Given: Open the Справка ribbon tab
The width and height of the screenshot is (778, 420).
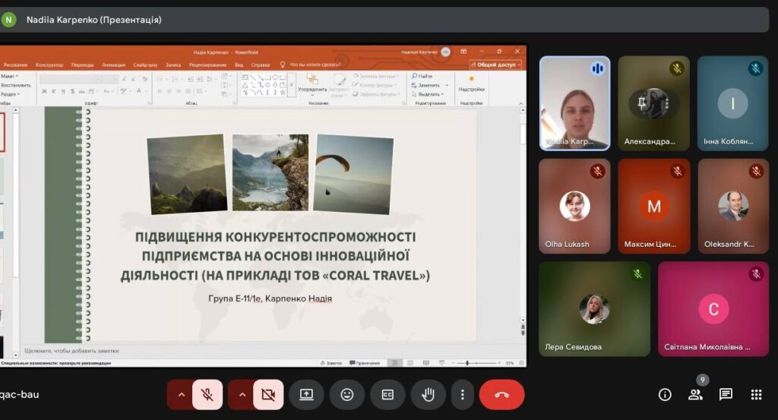Looking at the screenshot, I should point(261,65).
